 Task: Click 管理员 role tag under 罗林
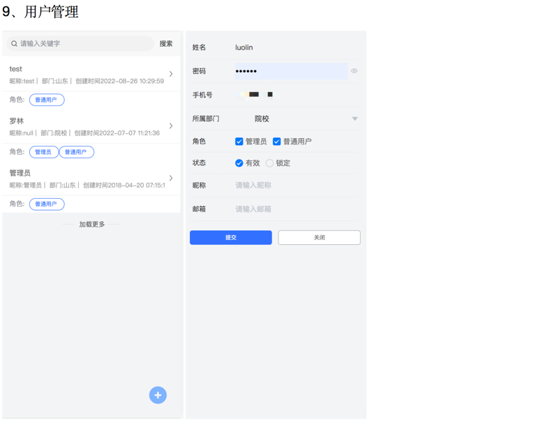coord(43,152)
